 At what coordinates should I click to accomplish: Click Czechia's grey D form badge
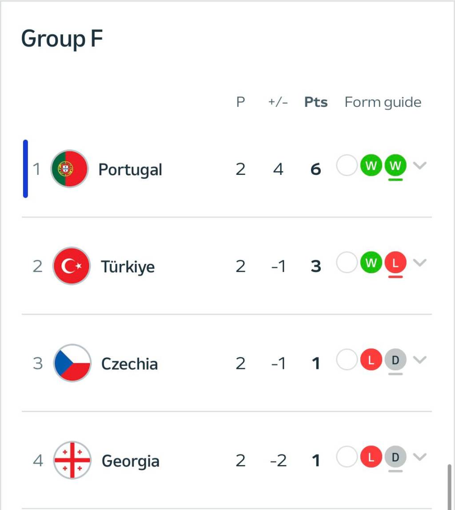[x=395, y=360]
